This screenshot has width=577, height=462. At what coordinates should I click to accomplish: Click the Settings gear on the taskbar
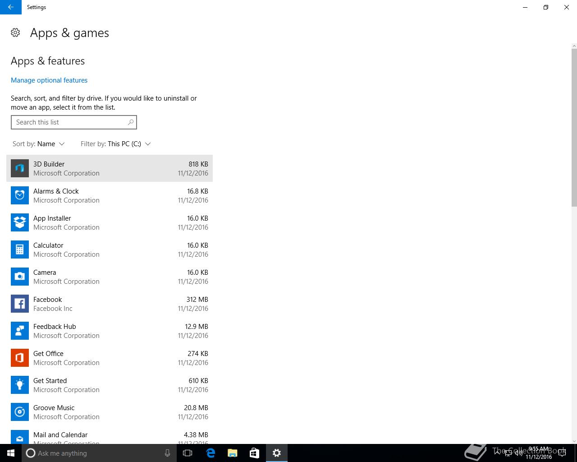point(277,453)
